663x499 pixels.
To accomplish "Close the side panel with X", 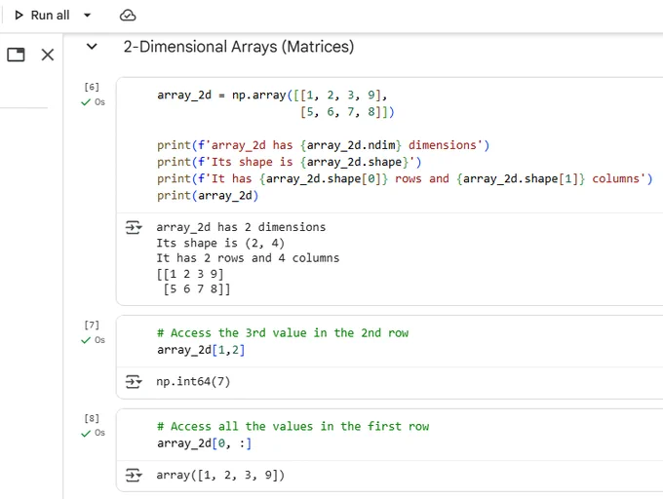I will (48, 55).
